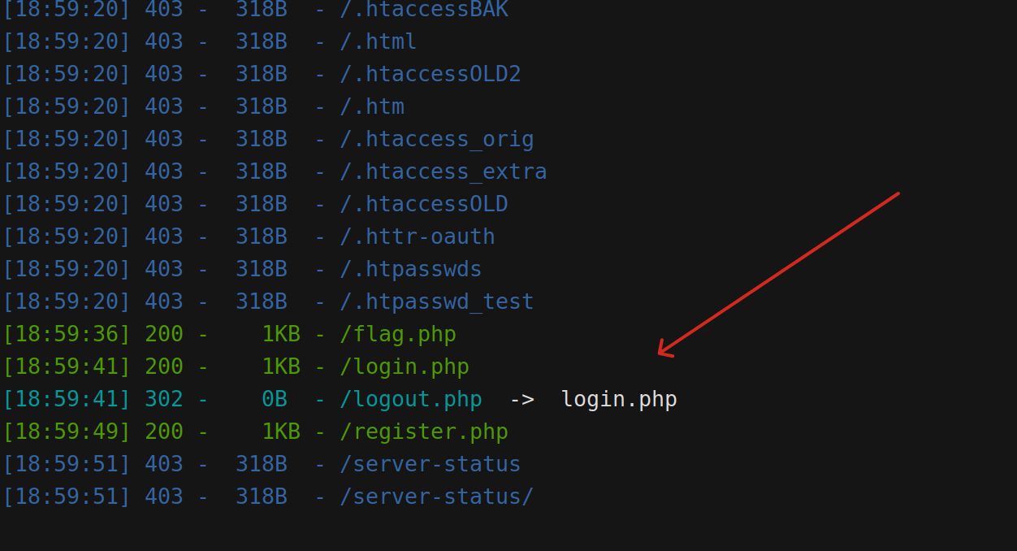Open the green /login.php result
This screenshot has height=551, width=1017.
(404, 367)
